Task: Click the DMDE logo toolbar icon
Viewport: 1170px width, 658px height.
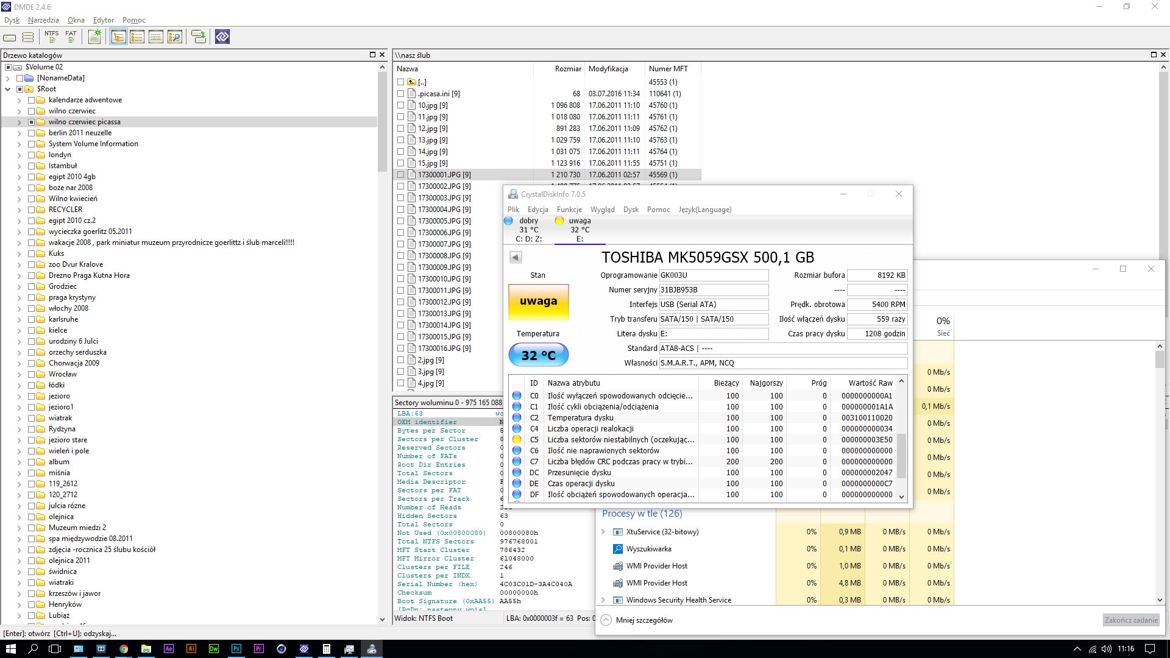Action: tap(222, 37)
